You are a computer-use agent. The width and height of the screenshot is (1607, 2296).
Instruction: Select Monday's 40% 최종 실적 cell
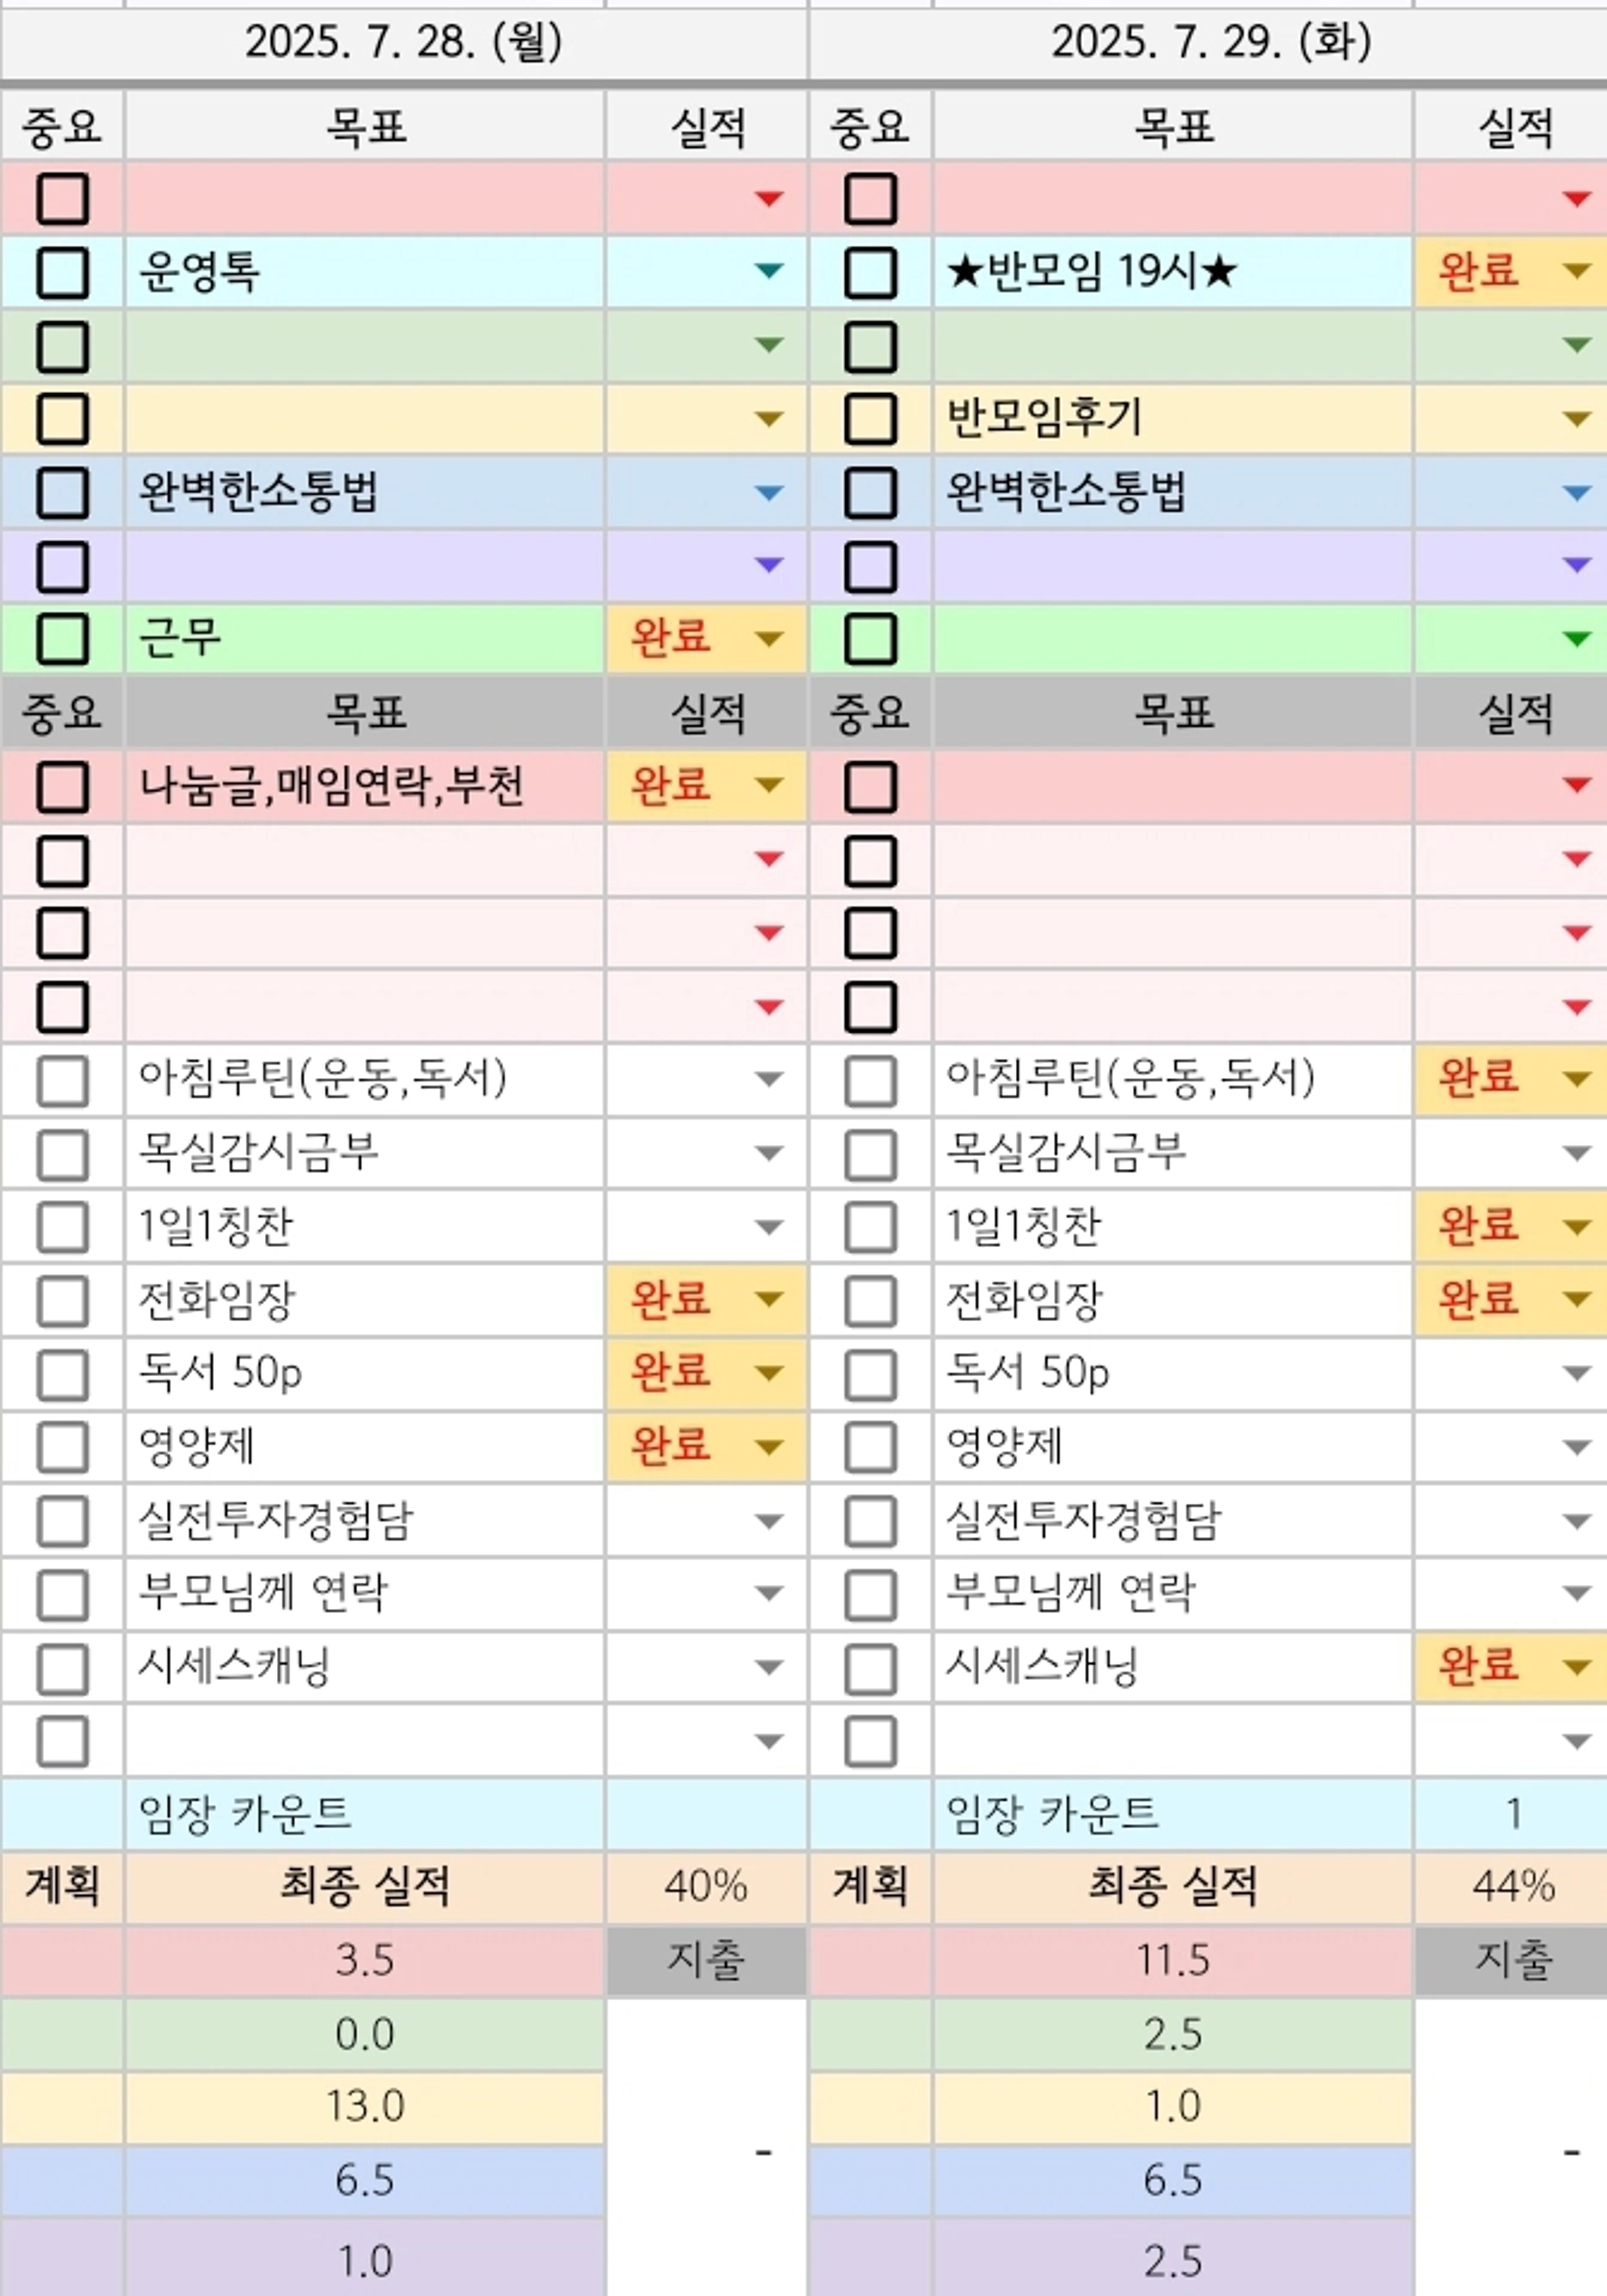(705, 1886)
